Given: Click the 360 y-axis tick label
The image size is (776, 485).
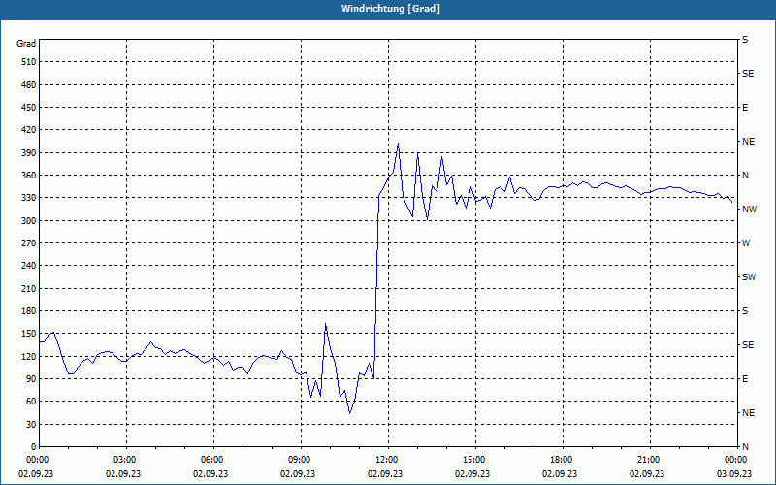Looking at the screenshot, I should pos(29,176).
